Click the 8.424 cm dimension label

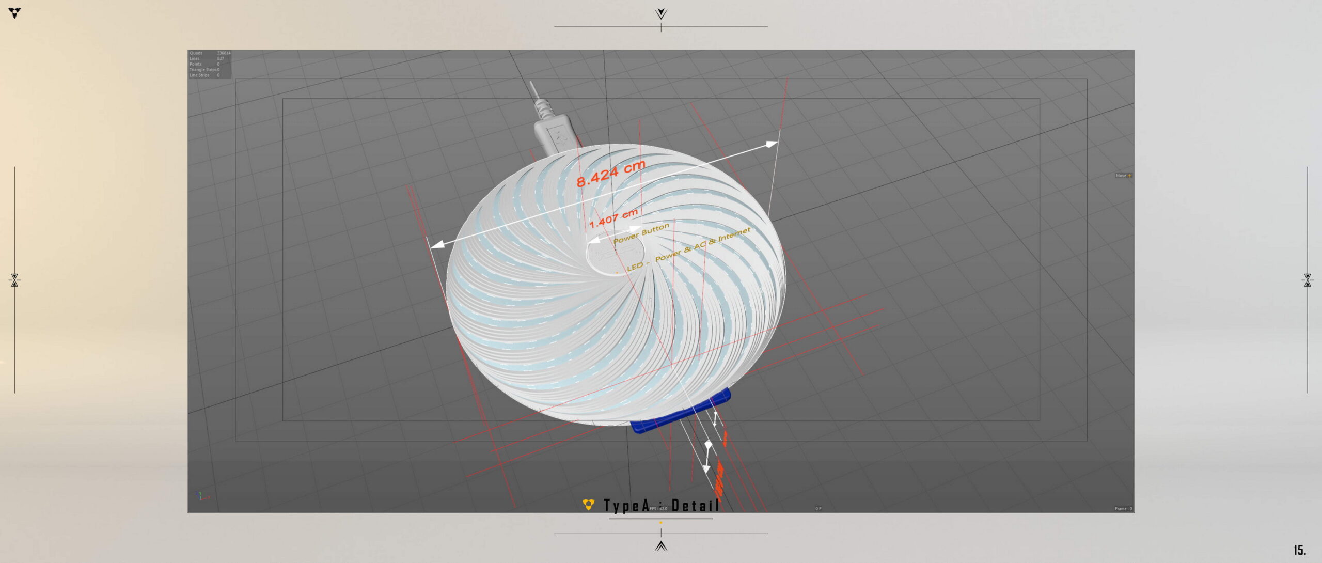(x=610, y=174)
